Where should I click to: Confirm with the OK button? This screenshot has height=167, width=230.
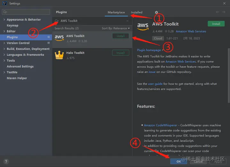179,162
